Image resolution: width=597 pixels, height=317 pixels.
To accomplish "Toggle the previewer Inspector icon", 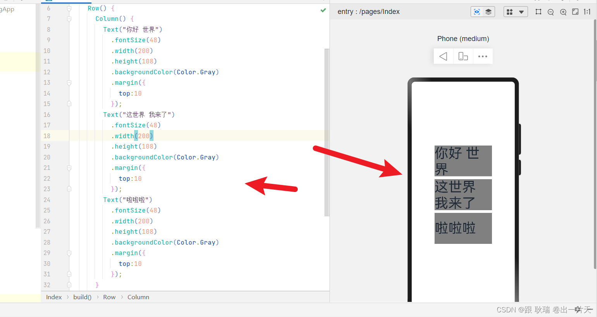I will [477, 12].
